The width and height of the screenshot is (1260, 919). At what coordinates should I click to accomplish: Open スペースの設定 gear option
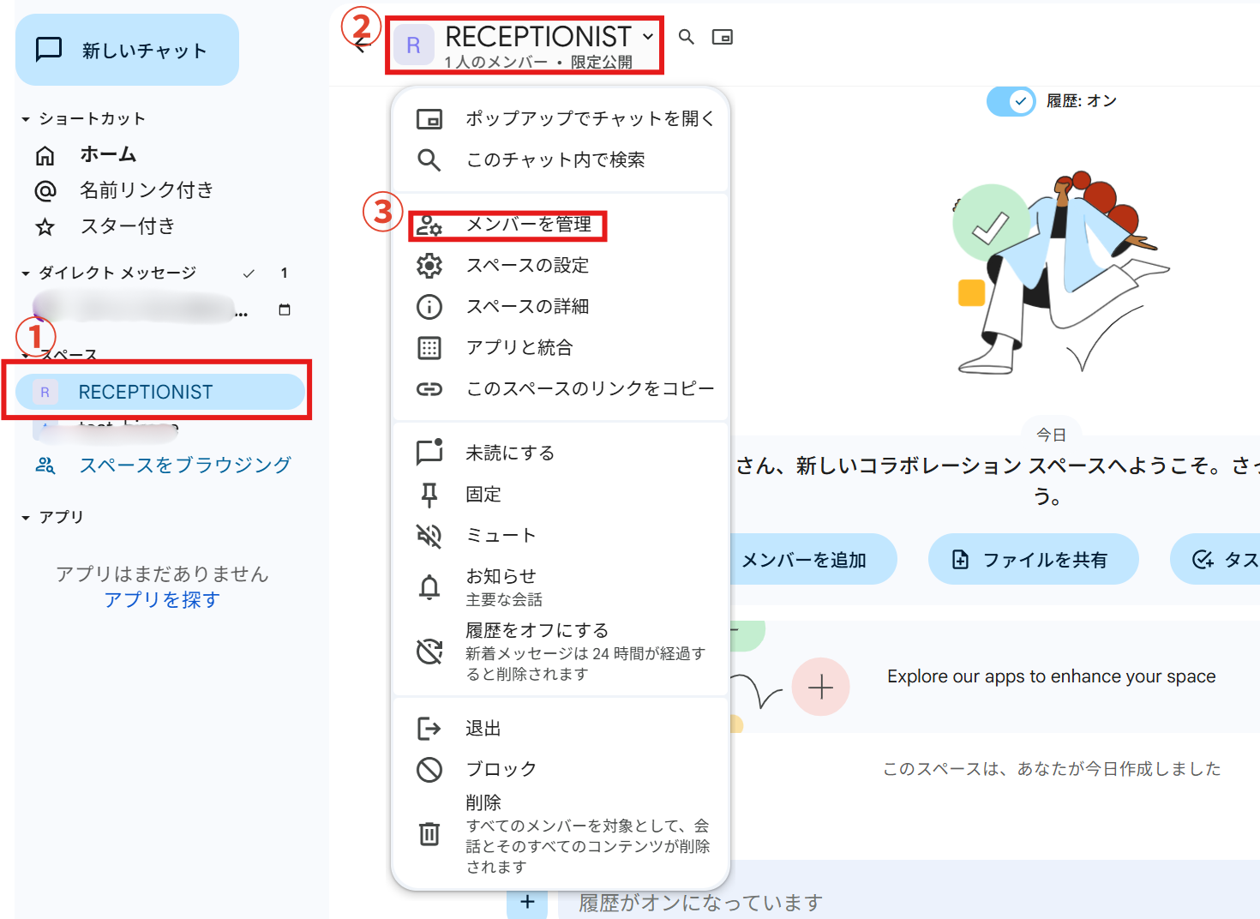pos(526,266)
